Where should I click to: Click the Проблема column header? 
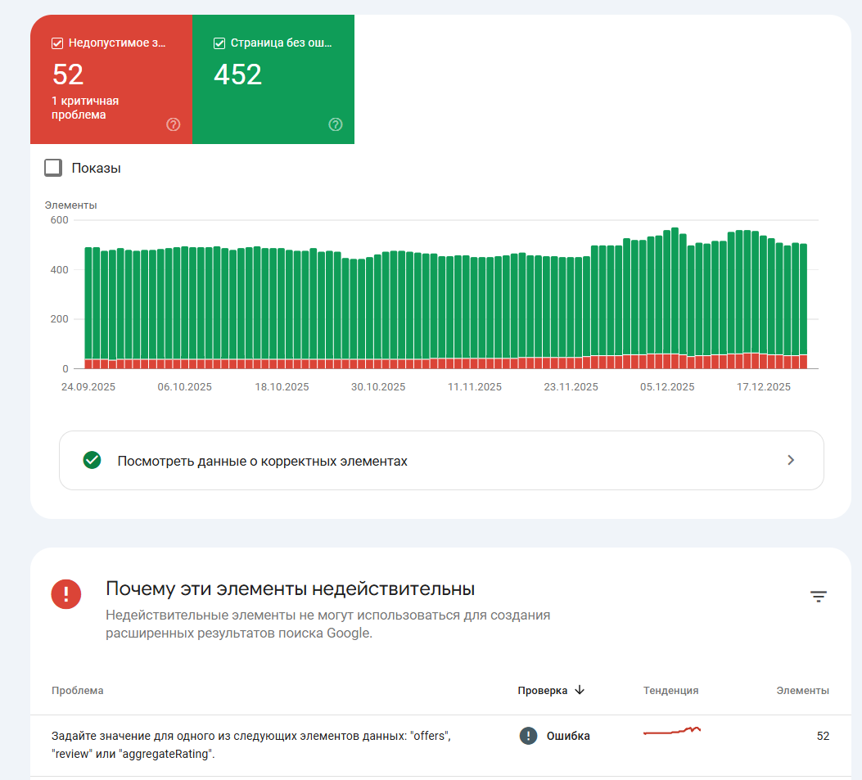click(78, 691)
